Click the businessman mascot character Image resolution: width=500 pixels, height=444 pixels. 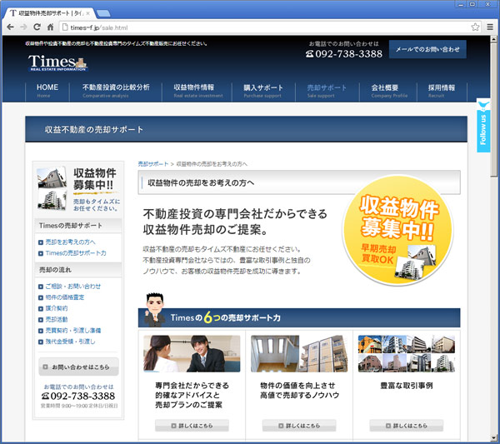coord(155,310)
